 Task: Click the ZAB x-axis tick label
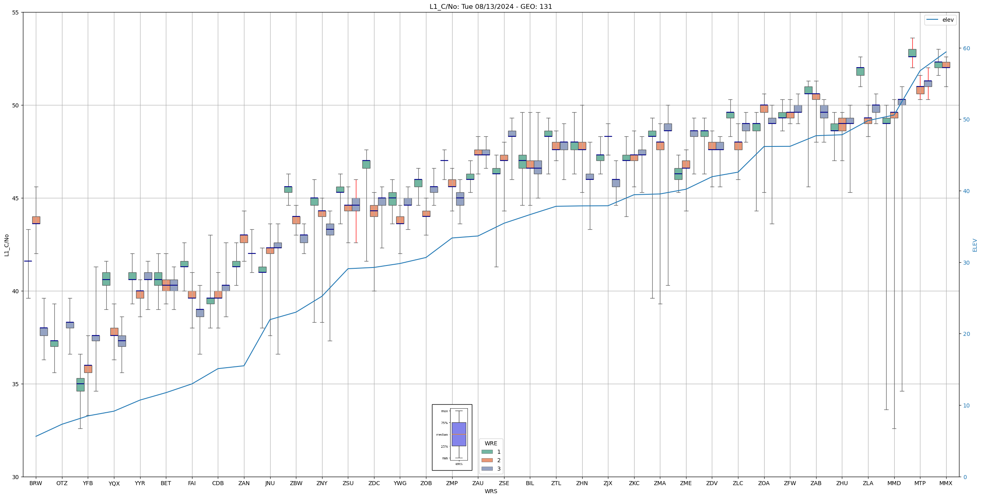point(816,484)
